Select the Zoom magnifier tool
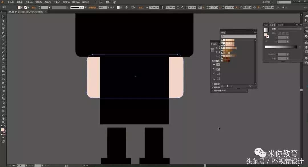This screenshot has width=308, height=167. coord(3,122)
